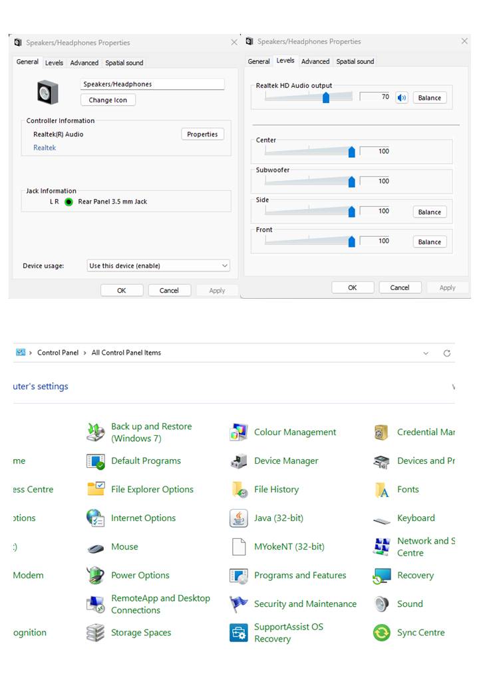Click Balance button for Front channel
This screenshot has width=479, height=692.
429,242
